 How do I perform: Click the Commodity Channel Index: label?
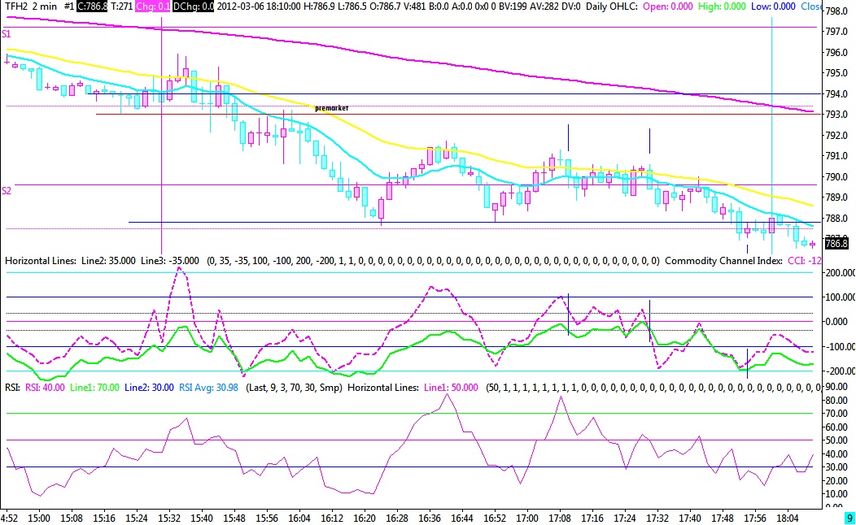[x=723, y=261]
